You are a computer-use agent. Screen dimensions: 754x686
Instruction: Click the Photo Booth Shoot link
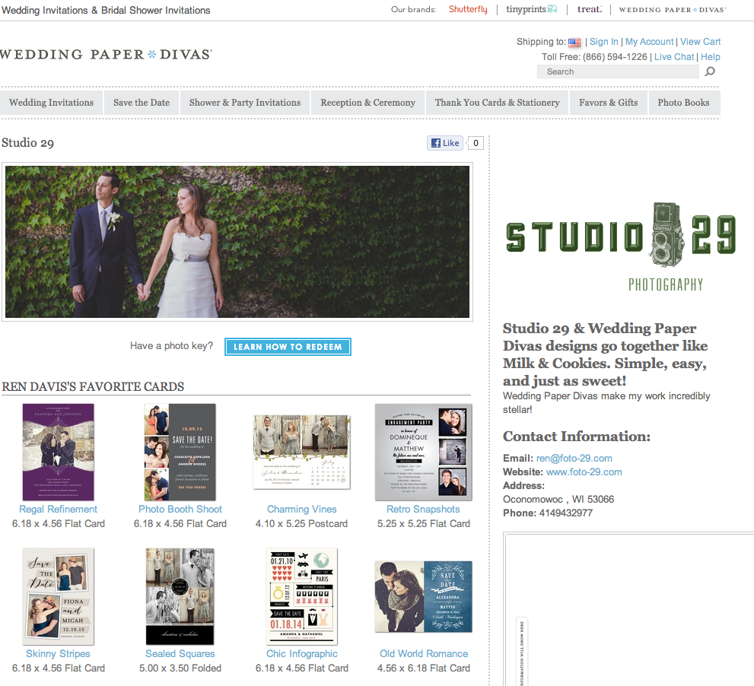click(x=180, y=509)
